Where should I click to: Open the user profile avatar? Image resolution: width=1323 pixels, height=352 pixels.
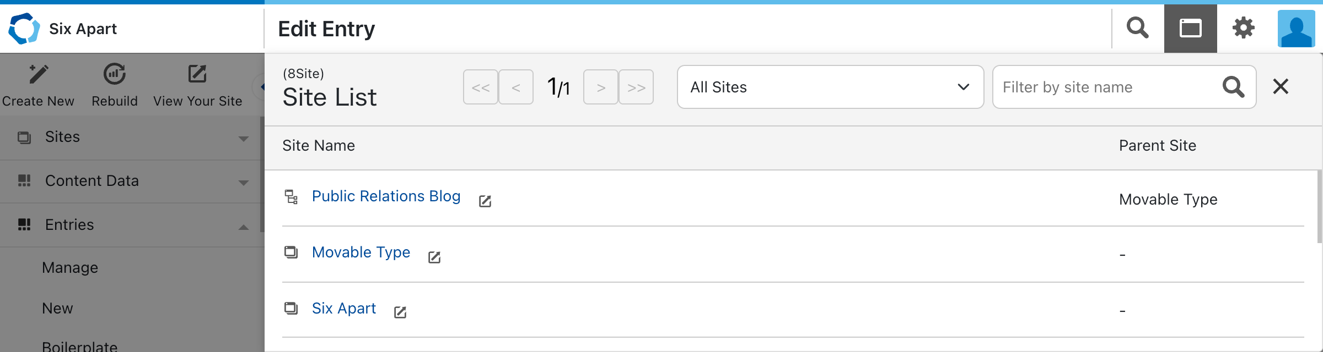[x=1296, y=29]
